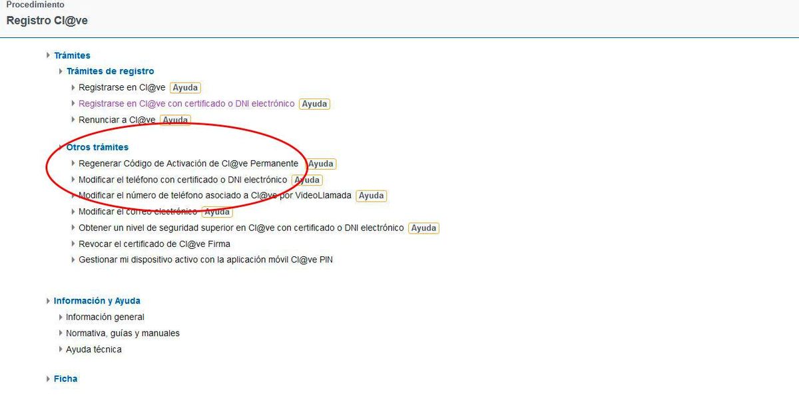The image size is (799, 396).
Task: Open the Información y Ayuda heading
Action: [x=97, y=301]
